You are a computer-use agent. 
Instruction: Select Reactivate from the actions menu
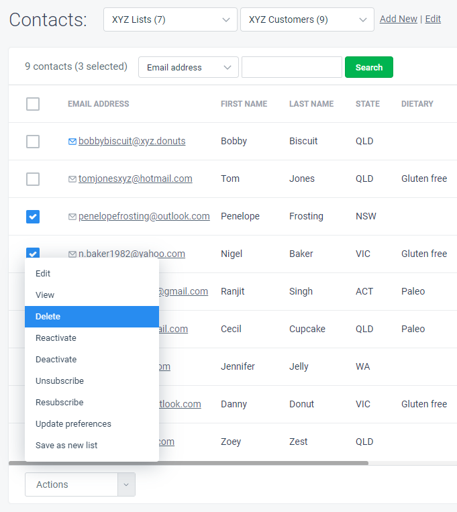[92, 338]
